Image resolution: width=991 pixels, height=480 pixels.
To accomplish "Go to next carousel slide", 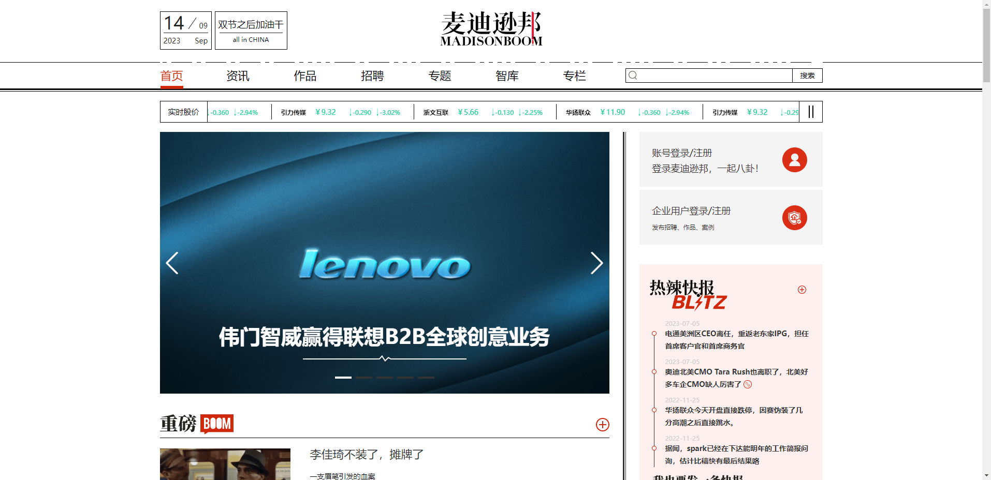I will pos(596,263).
